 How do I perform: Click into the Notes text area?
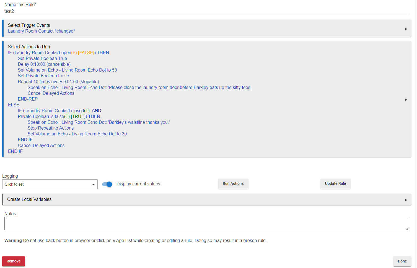pyautogui.click(x=206, y=224)
